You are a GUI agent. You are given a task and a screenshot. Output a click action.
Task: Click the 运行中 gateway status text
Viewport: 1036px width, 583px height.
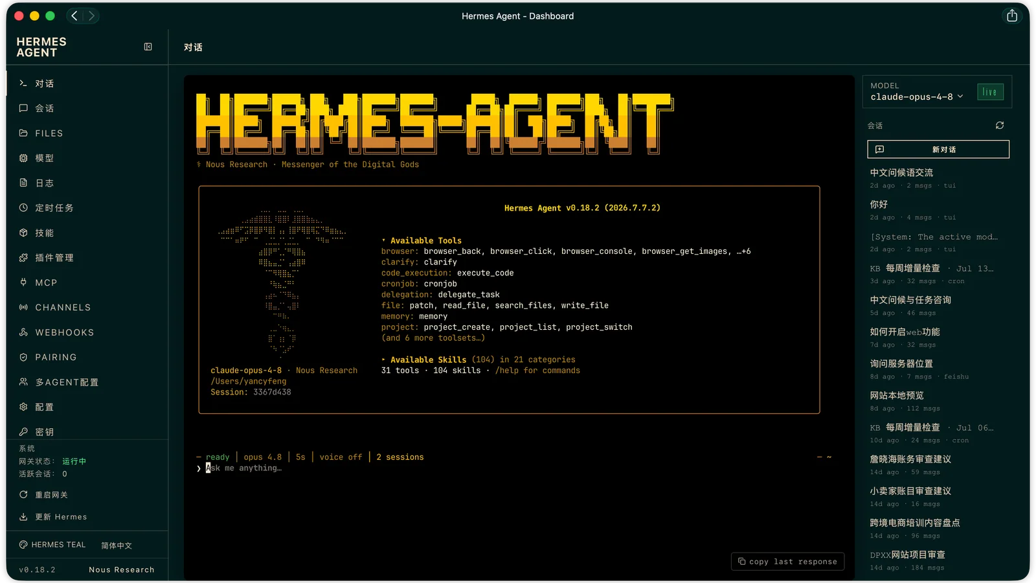pyautogui.click(x=74, y=461)
